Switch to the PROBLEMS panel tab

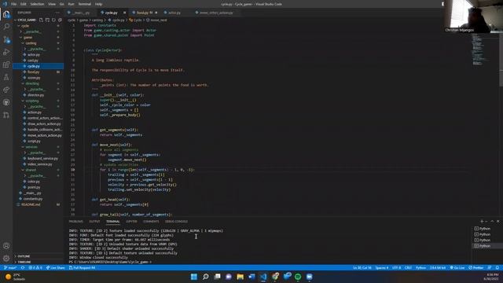pos(76,222)
